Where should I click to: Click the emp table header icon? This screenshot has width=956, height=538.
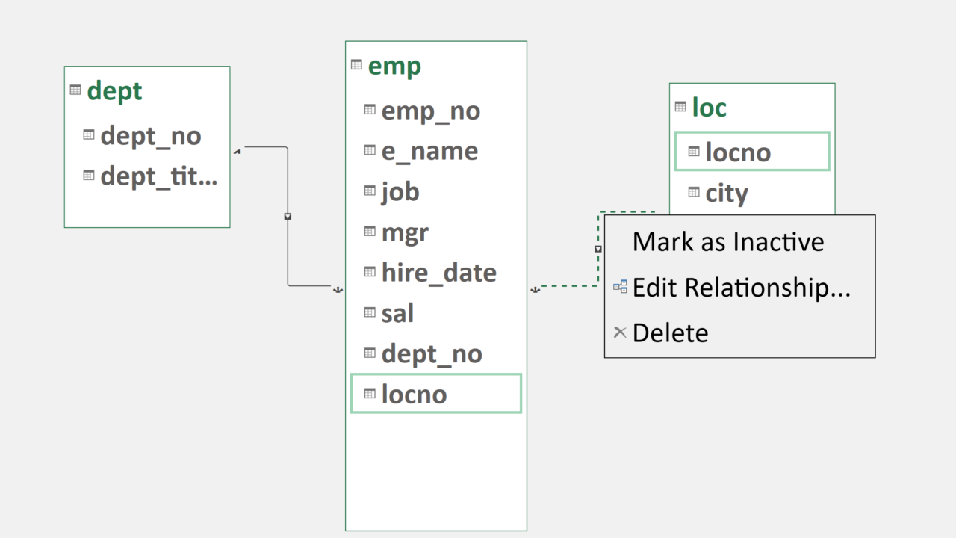tap(356, 65)
